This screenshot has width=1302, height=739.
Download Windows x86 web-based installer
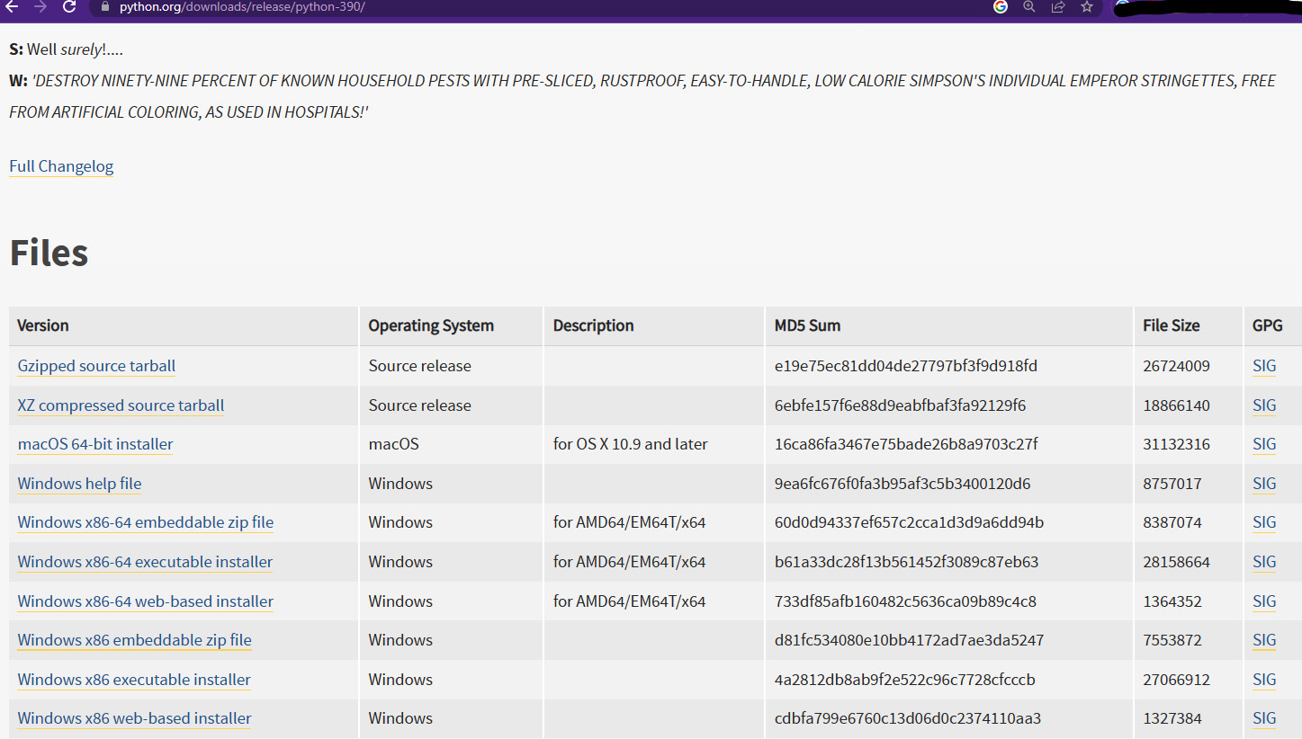click(134, 718)
